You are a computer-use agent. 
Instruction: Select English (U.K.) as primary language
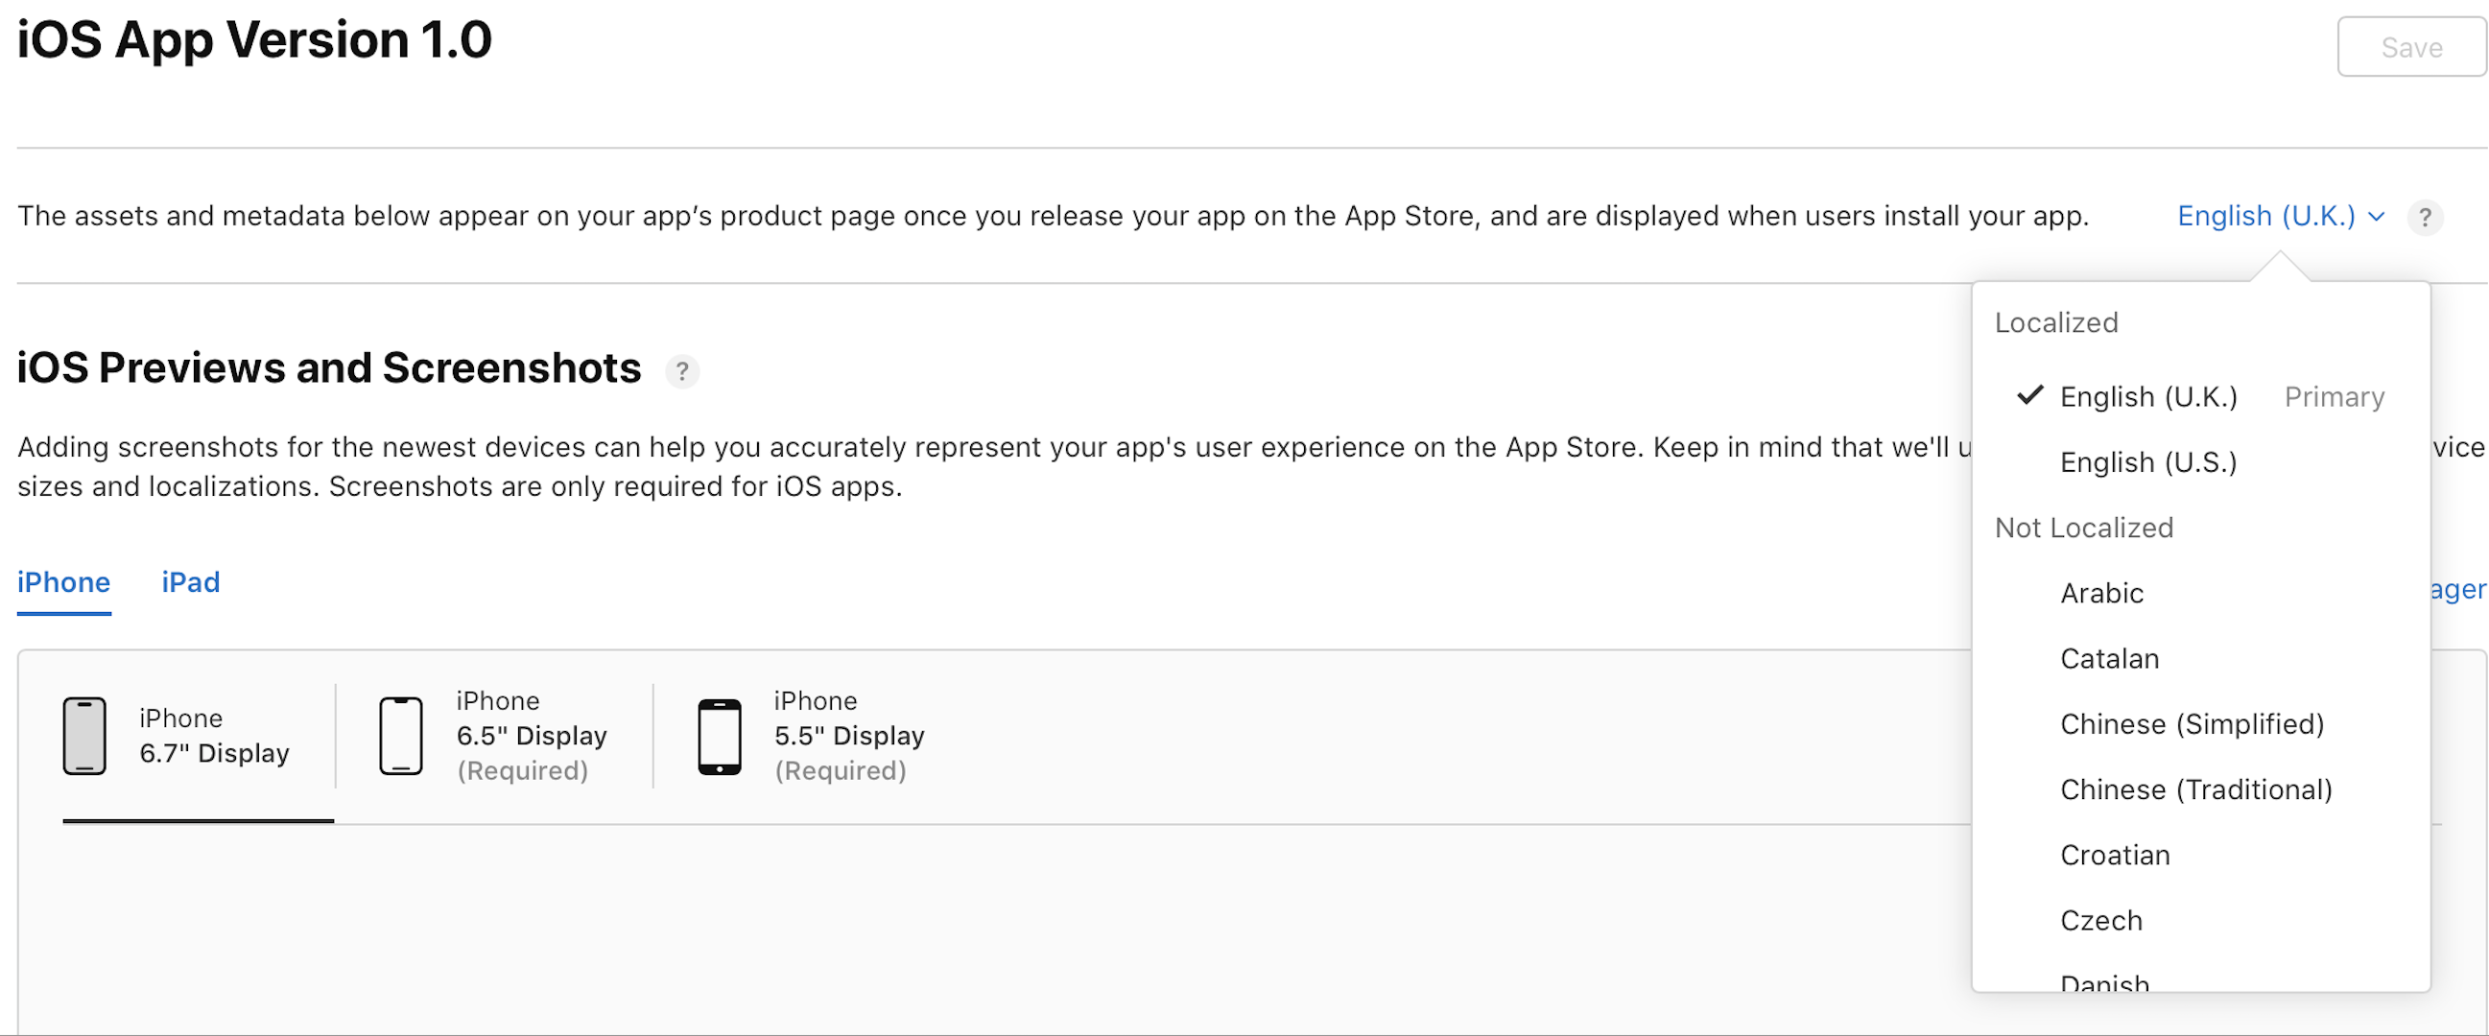click(x=2147, y=395)
